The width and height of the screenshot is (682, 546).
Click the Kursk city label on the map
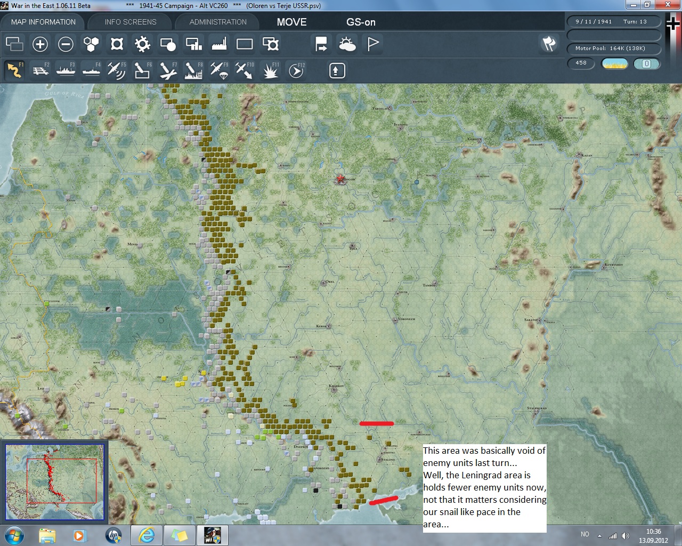[x=321, y=326]
